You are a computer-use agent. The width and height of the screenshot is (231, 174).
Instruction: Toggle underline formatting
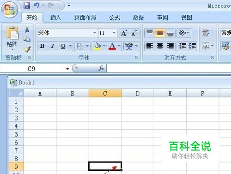[63, 46]
